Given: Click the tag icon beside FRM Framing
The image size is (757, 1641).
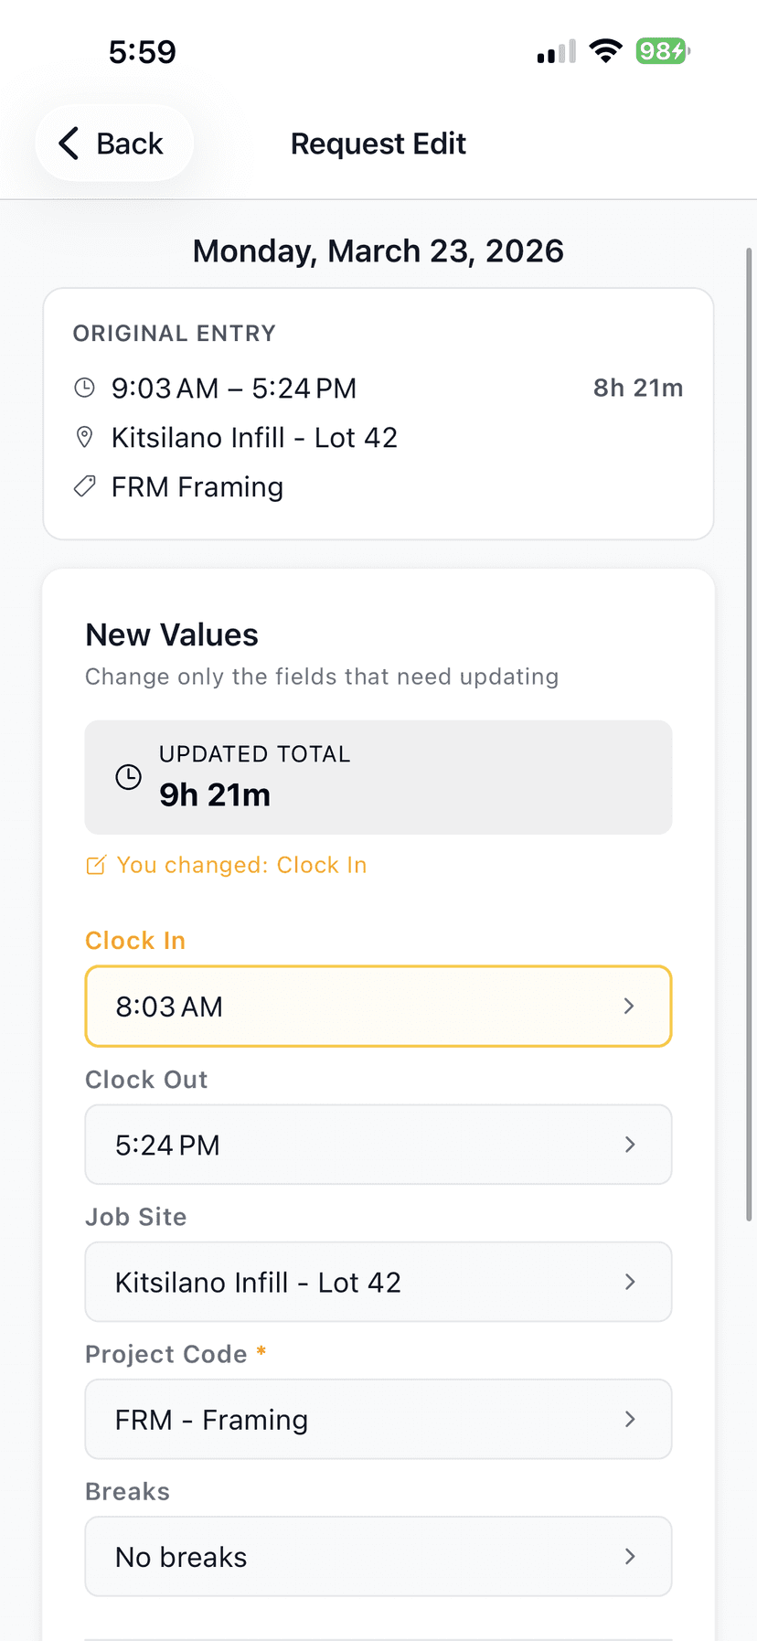Looking at the screenshot, I should (84, 486).
